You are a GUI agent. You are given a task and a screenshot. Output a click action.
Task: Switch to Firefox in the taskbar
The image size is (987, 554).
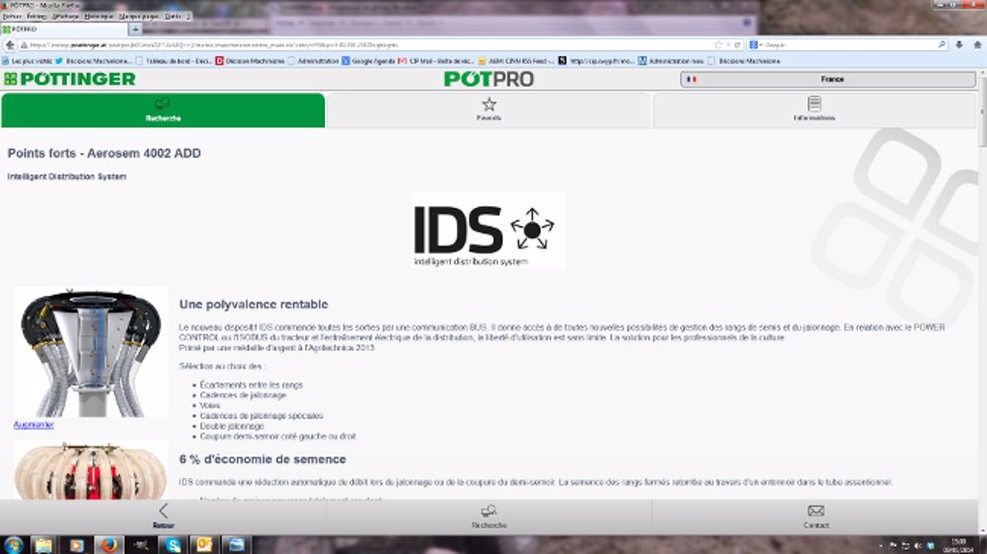(x=109, y=544)
